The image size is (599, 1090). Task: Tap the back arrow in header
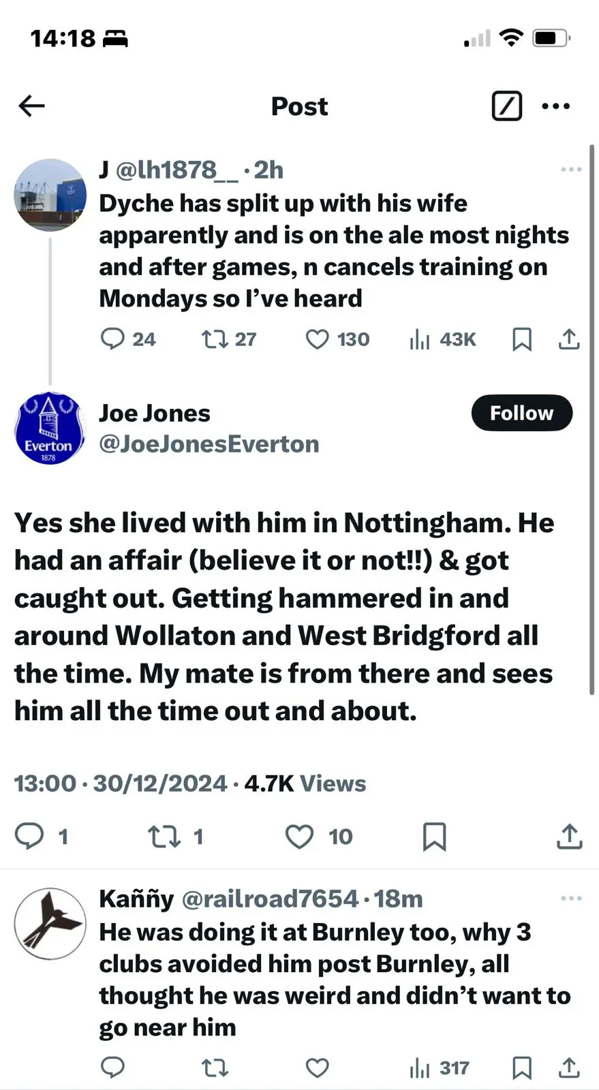[x=31, y=106]
